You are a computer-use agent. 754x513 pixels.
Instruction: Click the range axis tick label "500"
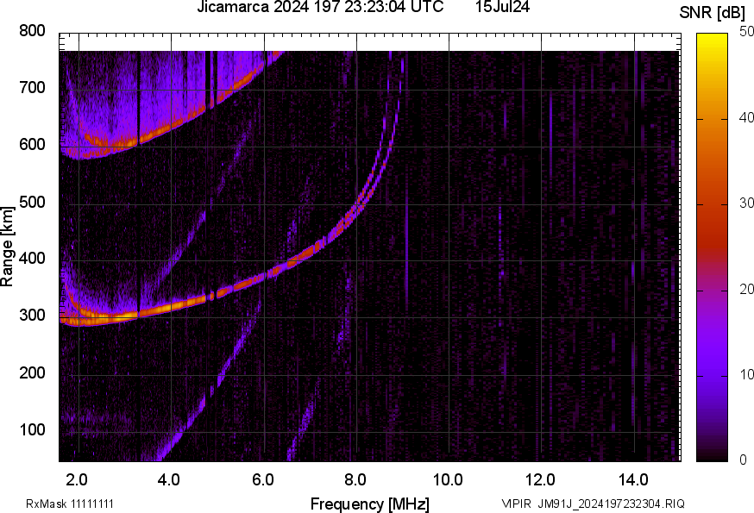pyautogui.click(x=32, y=202)
